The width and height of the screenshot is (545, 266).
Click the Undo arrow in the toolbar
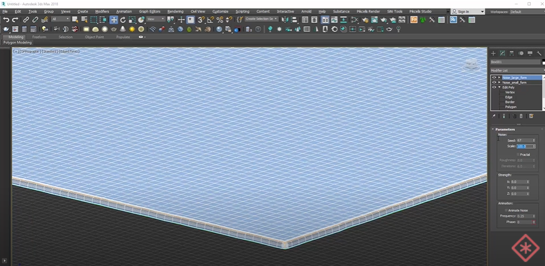point(6,20)
